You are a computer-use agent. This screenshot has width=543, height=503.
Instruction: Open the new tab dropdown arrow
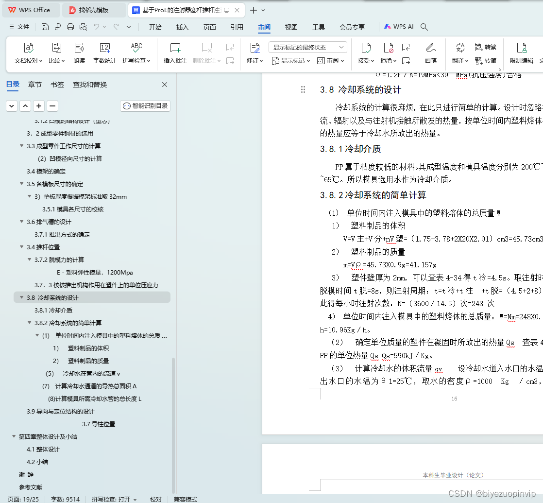[263, 10]
